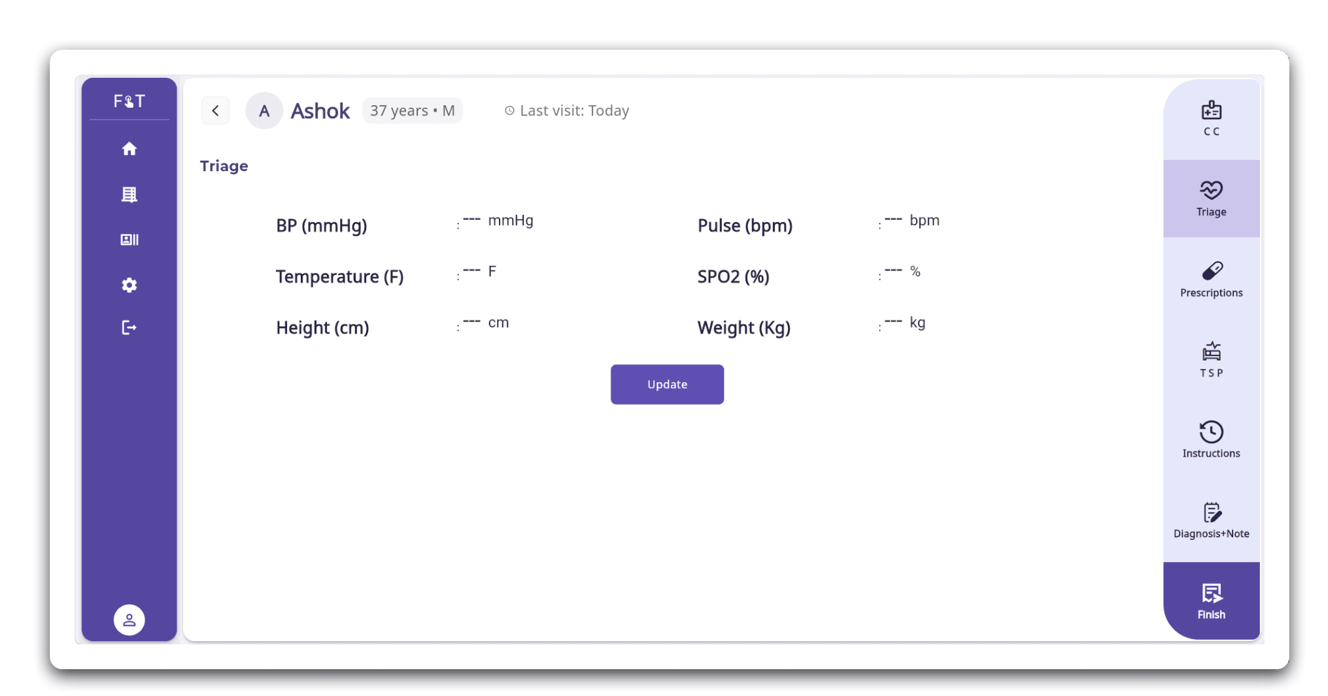Click the Triage heading
Image resolution: width=1328 pixels, height=696 pixels.
tap(224, 166)
